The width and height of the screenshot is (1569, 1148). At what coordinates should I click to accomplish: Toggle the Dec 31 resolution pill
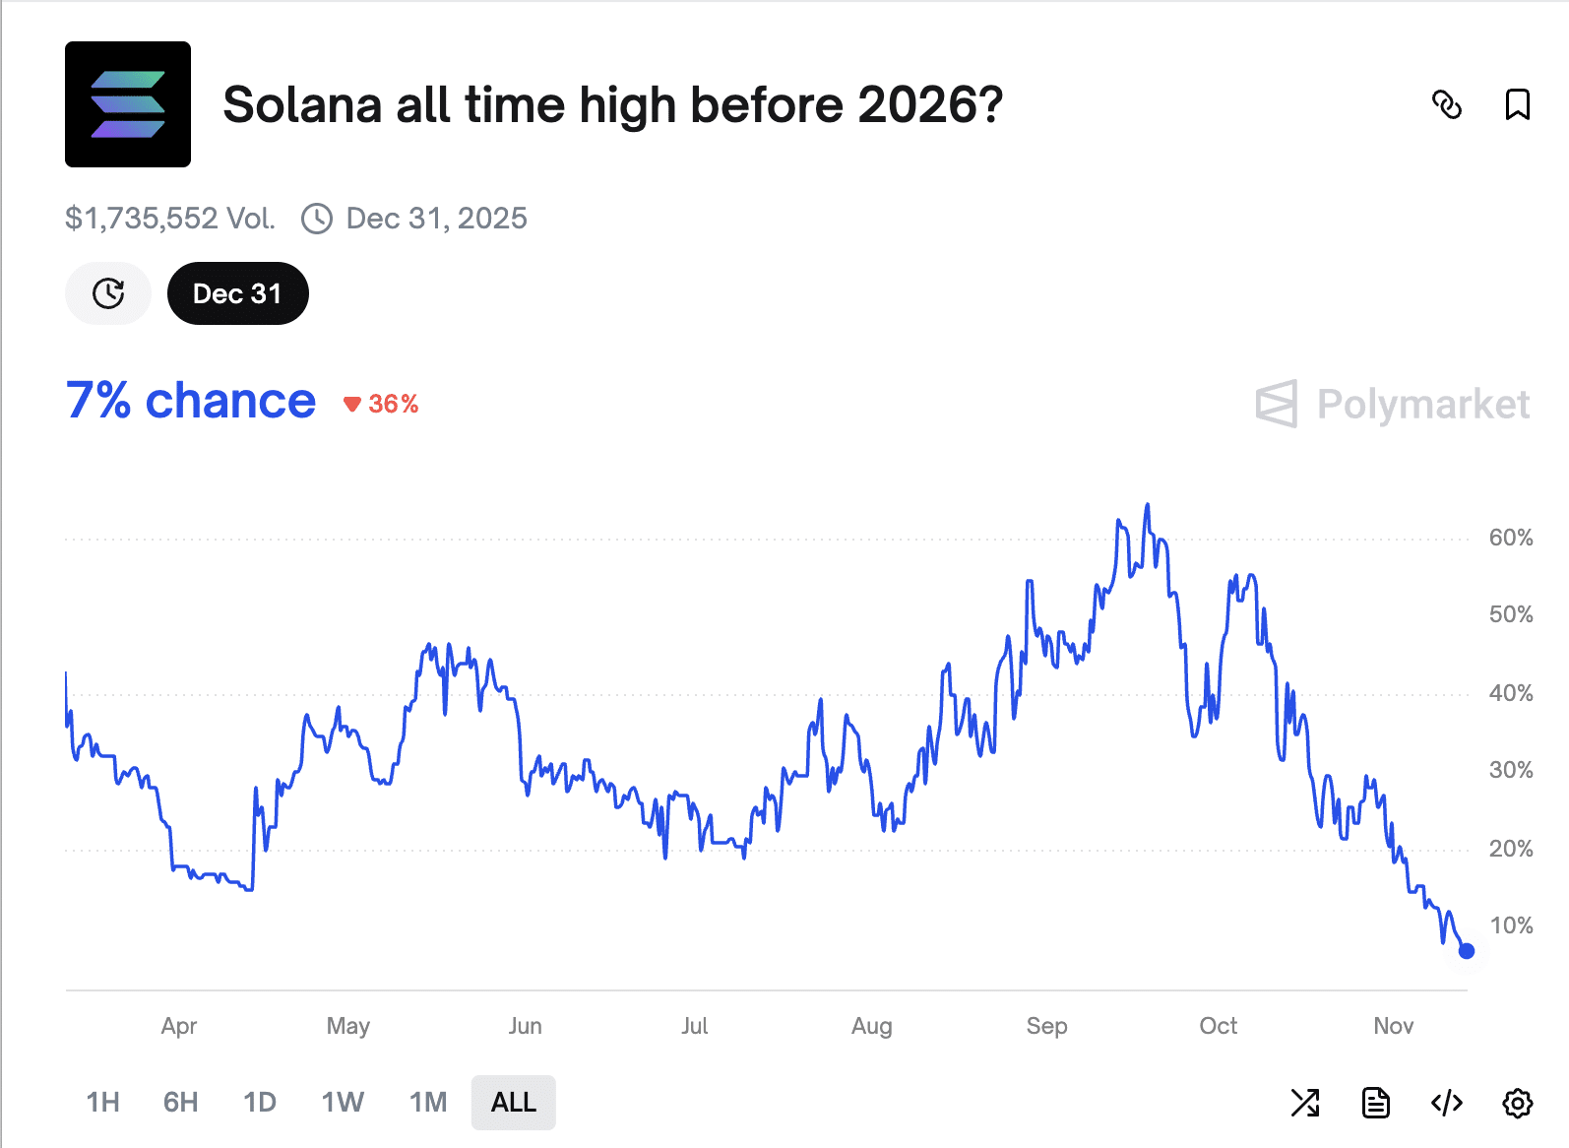pos(237,292)
